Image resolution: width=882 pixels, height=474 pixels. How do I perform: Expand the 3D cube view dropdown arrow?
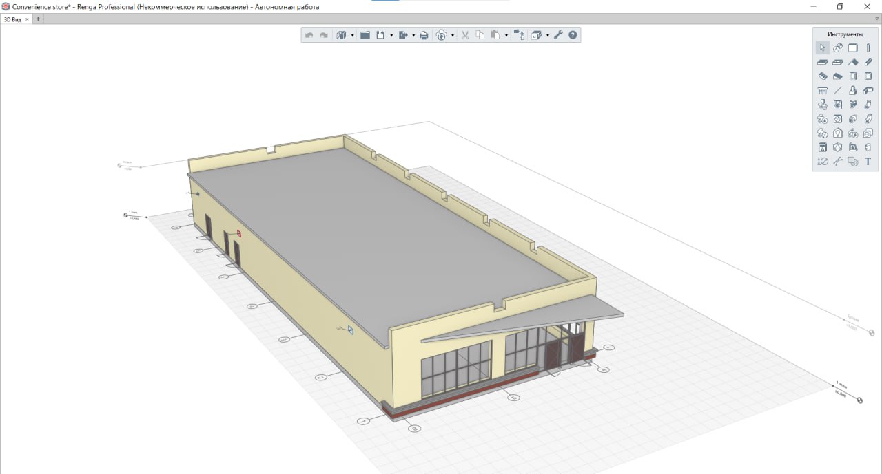(x=352, y=35)
